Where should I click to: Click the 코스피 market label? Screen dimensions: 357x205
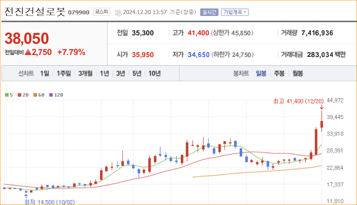102,12
